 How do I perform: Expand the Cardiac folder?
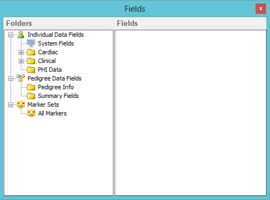coord(21,52)
